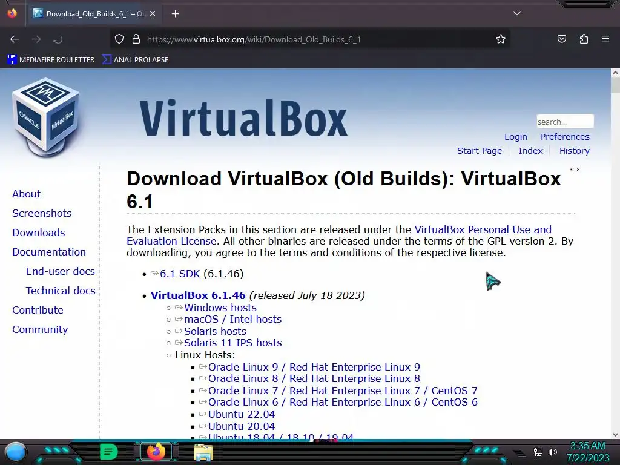
Task: Download Solaris 11 IPS hosts build
Action: (x=233, y=343)
